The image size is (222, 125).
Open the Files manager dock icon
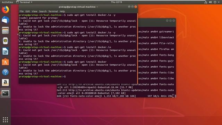coord(6,31)
